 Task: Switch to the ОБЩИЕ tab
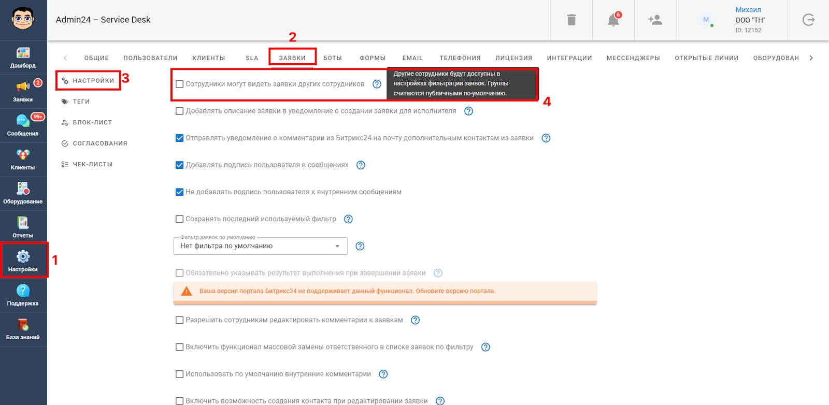(x=97, y=58)
